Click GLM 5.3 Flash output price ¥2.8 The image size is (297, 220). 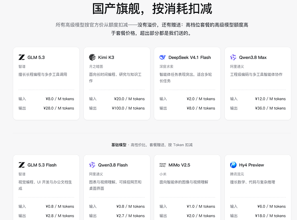(x=60, y=216)
